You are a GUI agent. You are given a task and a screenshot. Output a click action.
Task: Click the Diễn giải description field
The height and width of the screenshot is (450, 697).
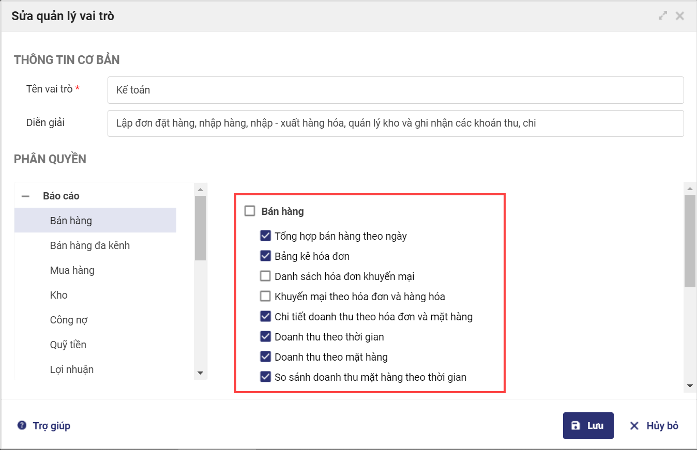tap(395, 123)
